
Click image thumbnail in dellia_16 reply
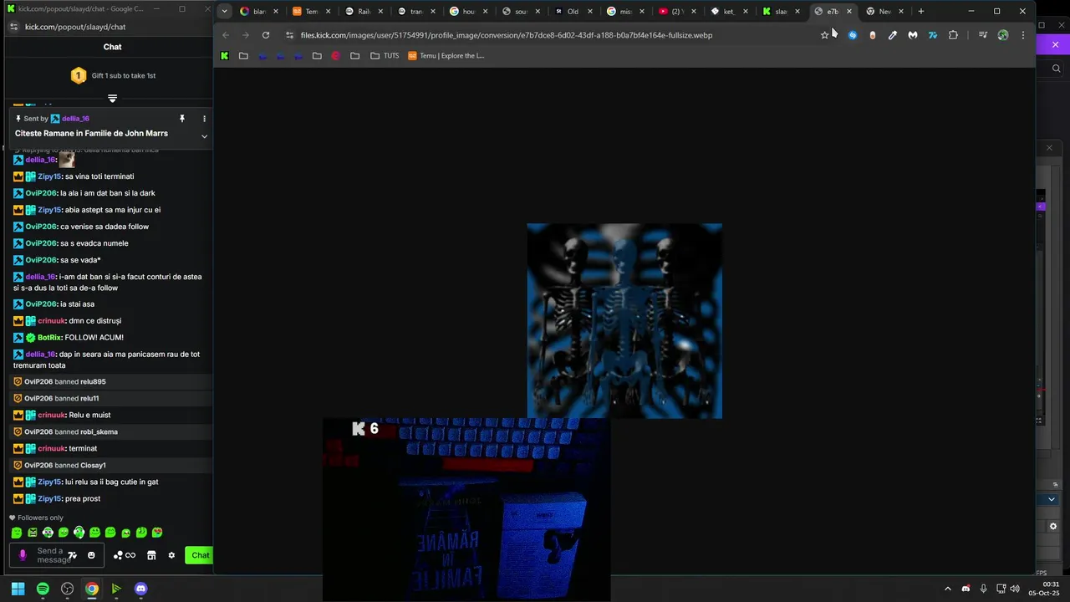tap(66, 159)
